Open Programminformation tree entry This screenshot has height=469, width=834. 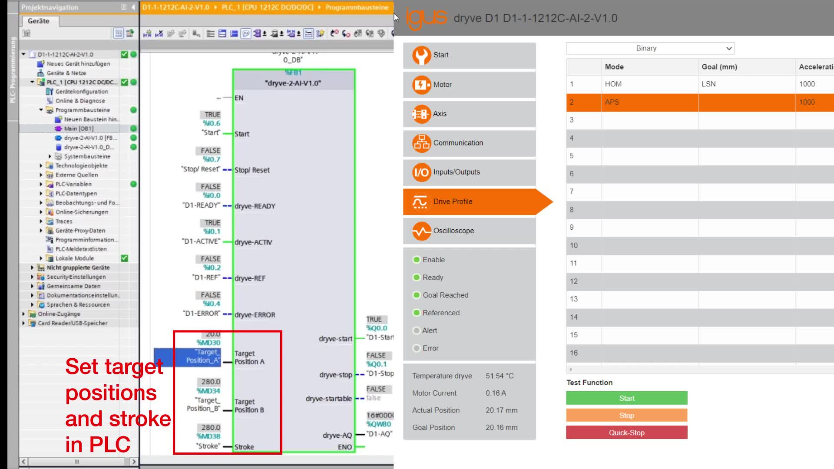tap(86, 240)
